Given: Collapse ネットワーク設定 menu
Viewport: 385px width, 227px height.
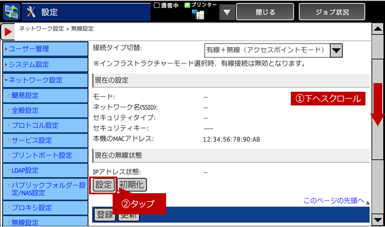Looking at the screenshot, I should 45,80.
